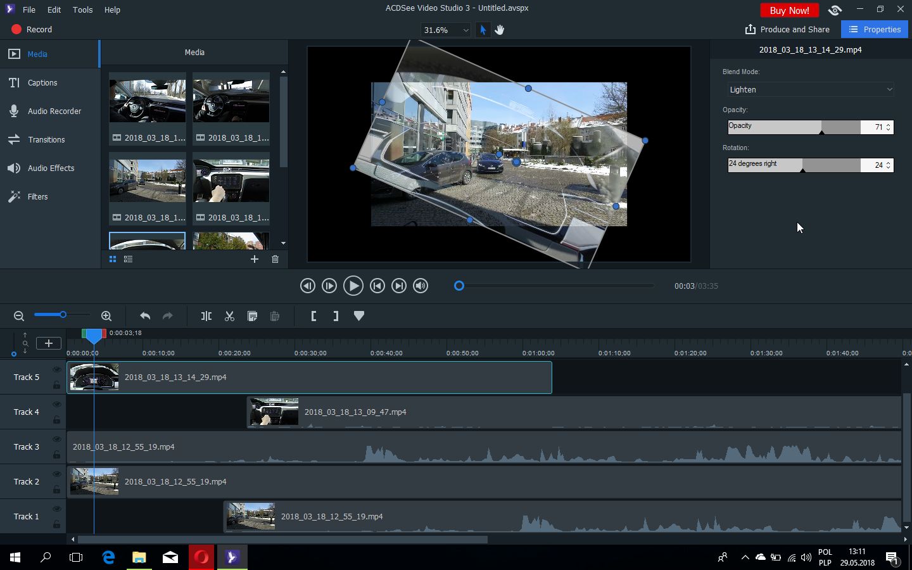Click the Add marker icon
This screenshot has width=912, height=570.
(359, 316)
